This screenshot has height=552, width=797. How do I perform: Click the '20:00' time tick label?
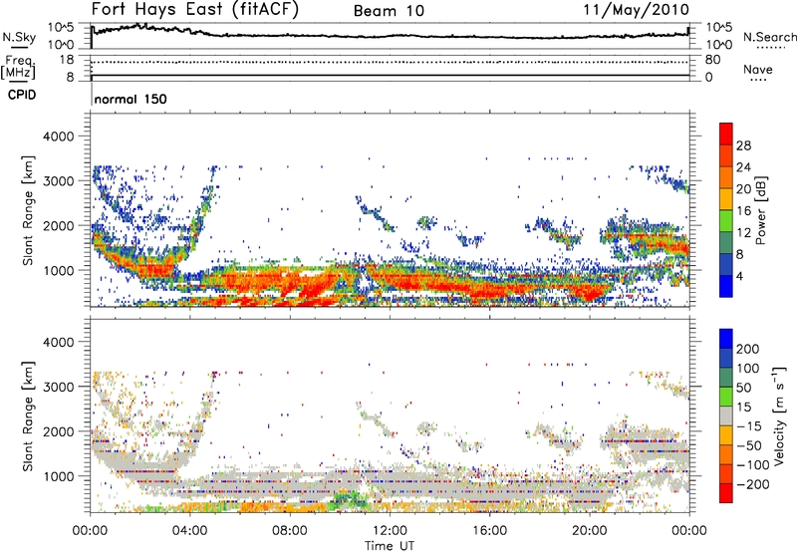click(589, 531)
